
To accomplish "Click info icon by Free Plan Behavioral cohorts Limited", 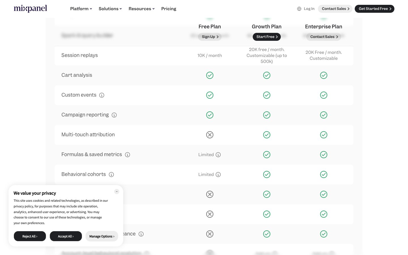I will 218,175.
